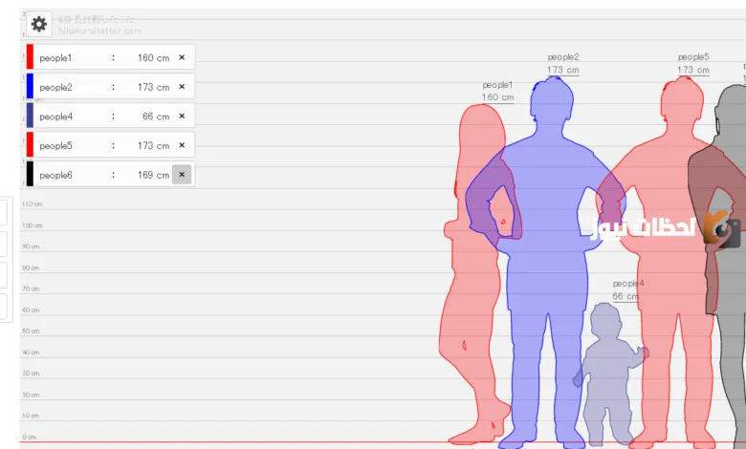
Task: Remove the highlighted people6 entry
Action: pos(182,175)
